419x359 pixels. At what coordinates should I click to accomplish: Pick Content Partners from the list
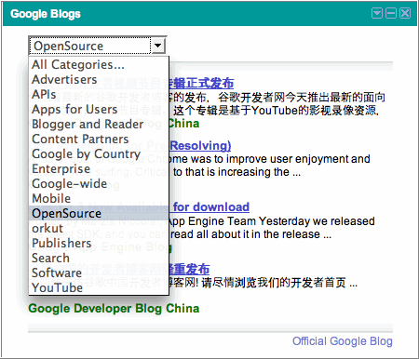coord(99,139)
